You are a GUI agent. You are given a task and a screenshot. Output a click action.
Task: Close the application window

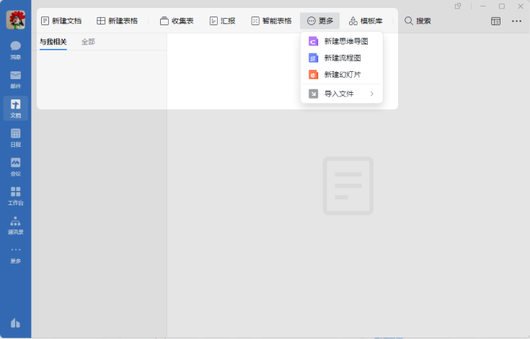click(x=521, y=6)
